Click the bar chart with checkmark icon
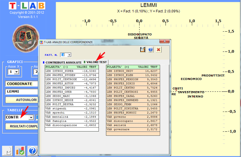The height and width of the screenshot is (157, 241). point(20,151)
